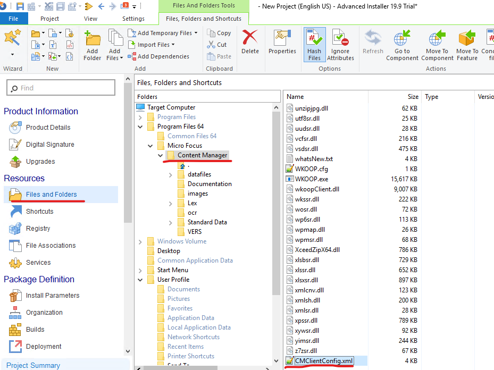Open the Settings menu tab
Screen dimensions: 494x370
click(133, 18)
